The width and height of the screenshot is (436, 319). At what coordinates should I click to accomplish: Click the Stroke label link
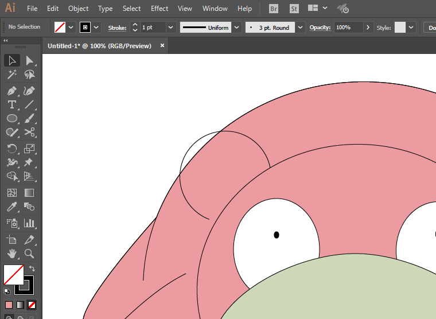tap(117, 28)
